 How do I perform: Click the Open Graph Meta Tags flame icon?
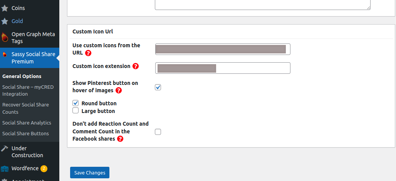pyautogui.click(x=5, y=38)
